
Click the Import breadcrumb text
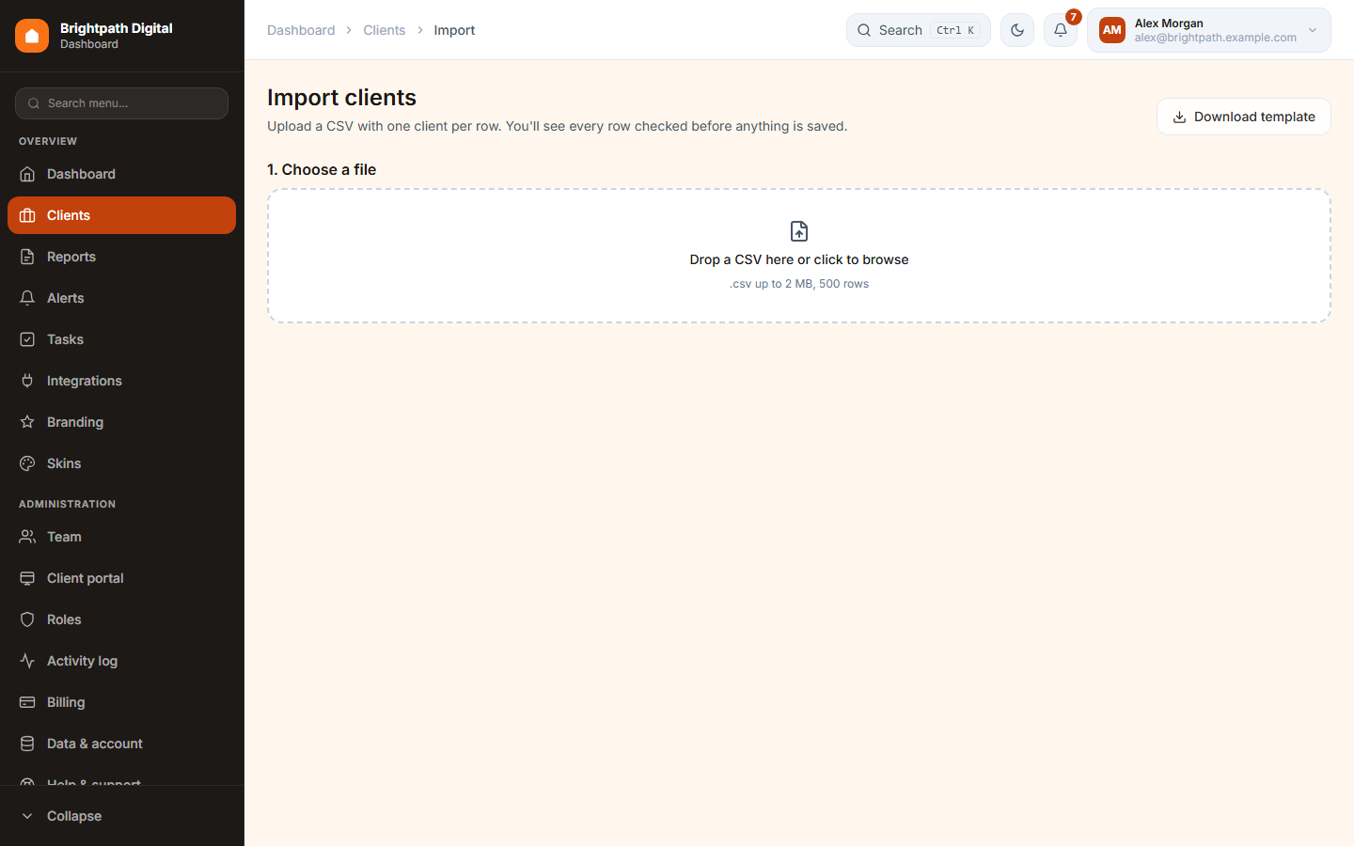click(454, 30)
